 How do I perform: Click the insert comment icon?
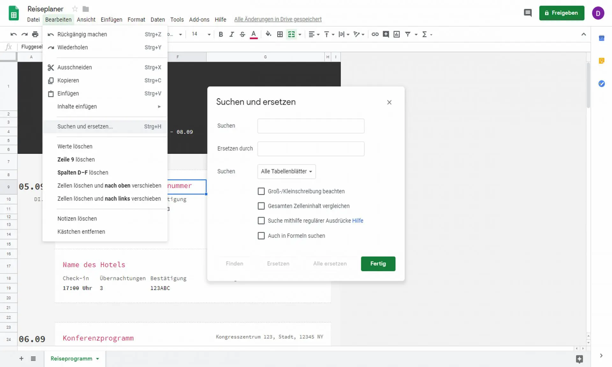386,34
